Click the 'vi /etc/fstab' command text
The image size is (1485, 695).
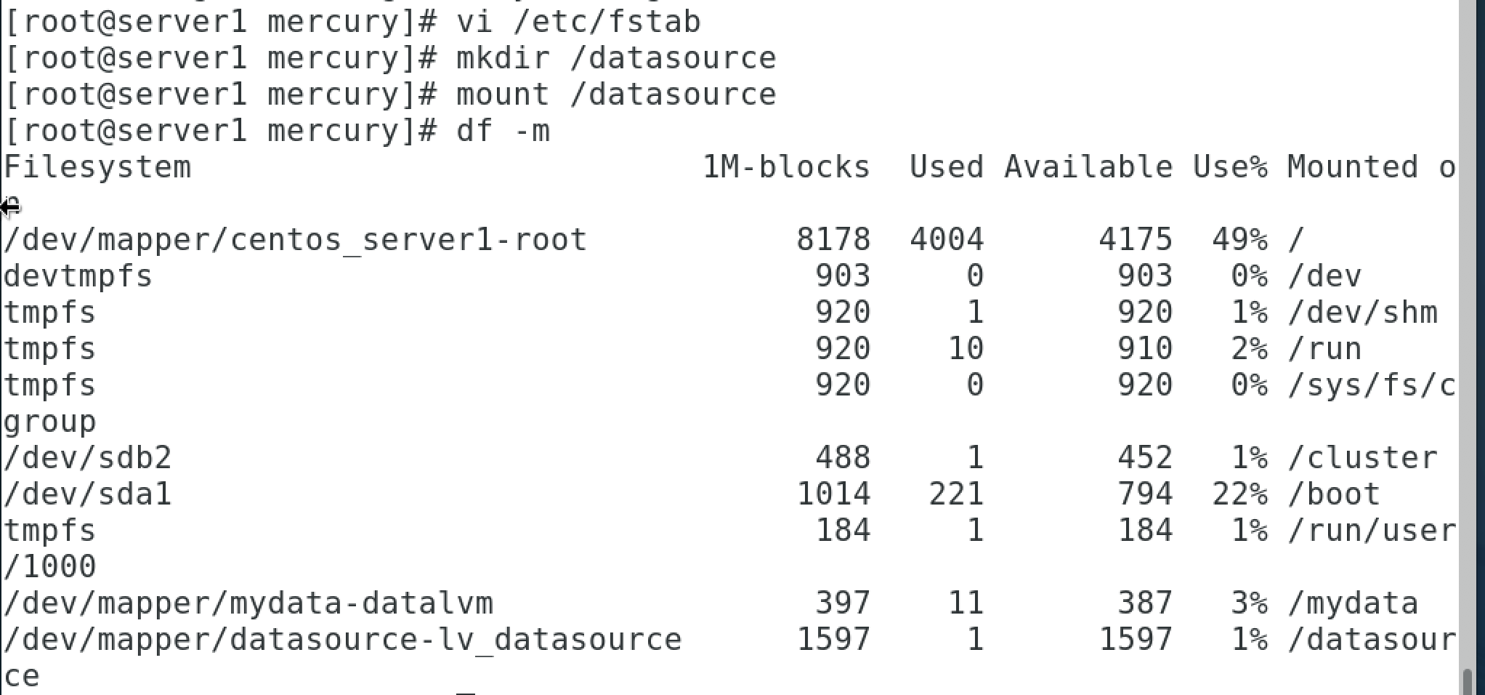click(x=578, y=21)
